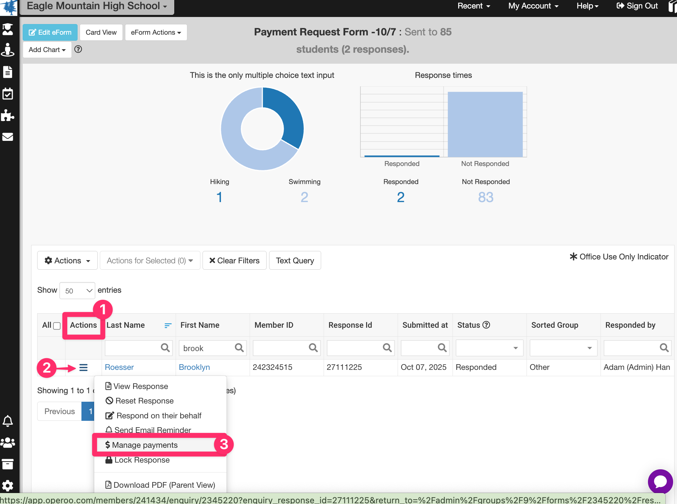Open Actions for Selected (0) dropdown

[x=150, y=260]
